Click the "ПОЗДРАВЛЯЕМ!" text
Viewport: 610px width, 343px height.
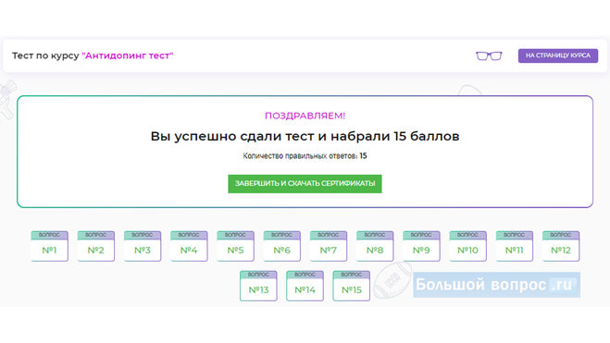pos(305,116)
